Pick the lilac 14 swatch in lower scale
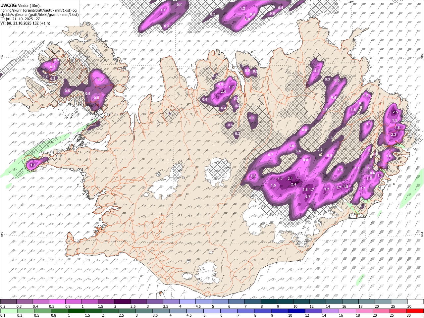The height and width of the screenshot is (318, 424). tap(330, 311)
